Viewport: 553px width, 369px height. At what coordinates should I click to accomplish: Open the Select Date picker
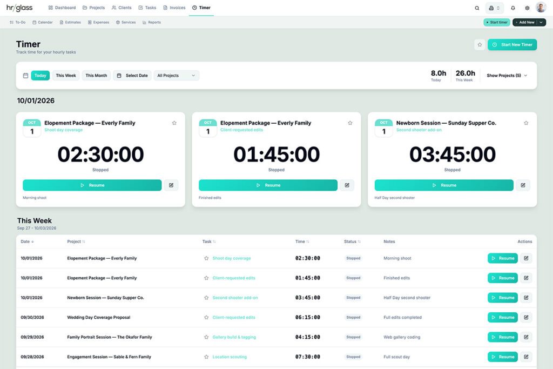tap(132, 76)
